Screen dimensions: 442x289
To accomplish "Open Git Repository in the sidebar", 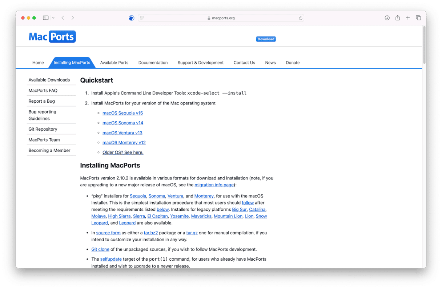I will pyautogui.click(x=43, y=129).
